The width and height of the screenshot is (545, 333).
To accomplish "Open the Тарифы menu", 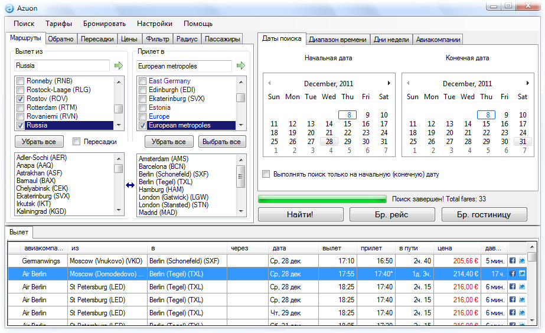I will pos(58,24).
